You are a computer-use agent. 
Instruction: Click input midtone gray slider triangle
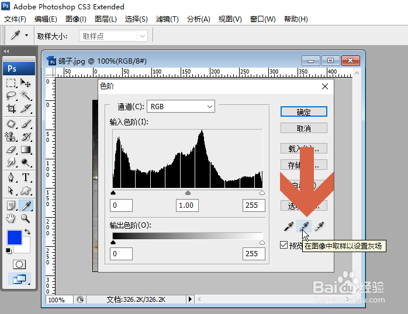coord(188,193)
